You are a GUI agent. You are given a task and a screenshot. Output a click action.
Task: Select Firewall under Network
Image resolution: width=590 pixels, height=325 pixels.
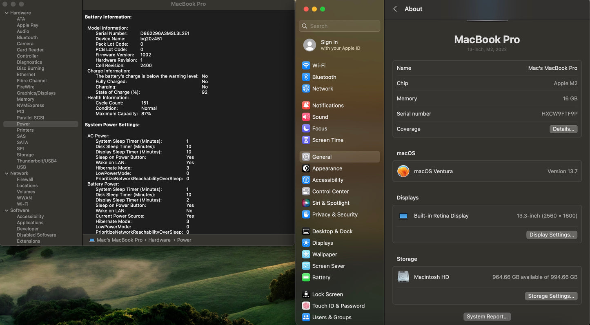pos(25,179)
